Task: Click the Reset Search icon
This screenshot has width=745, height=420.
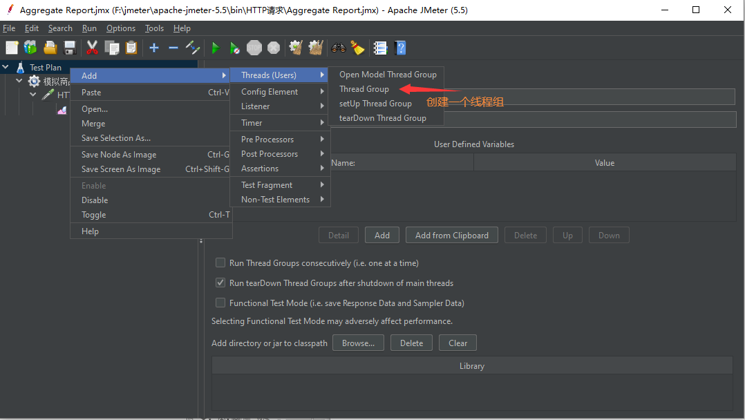Action: tap(357, 48)
